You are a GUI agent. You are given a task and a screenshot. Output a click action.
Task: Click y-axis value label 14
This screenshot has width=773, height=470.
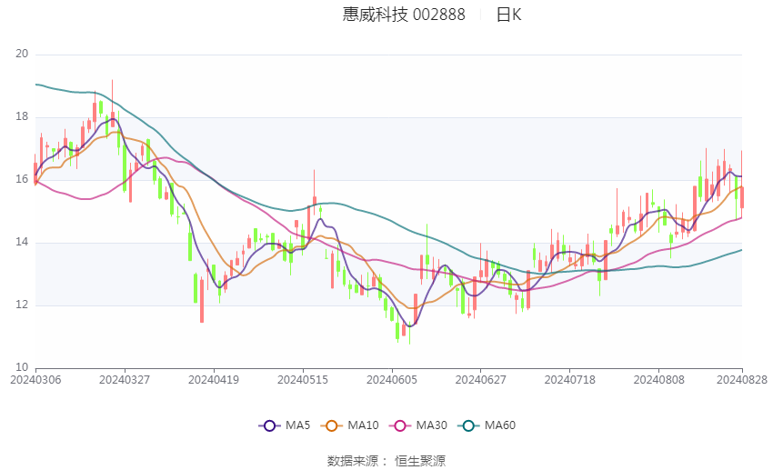(22, 242)
